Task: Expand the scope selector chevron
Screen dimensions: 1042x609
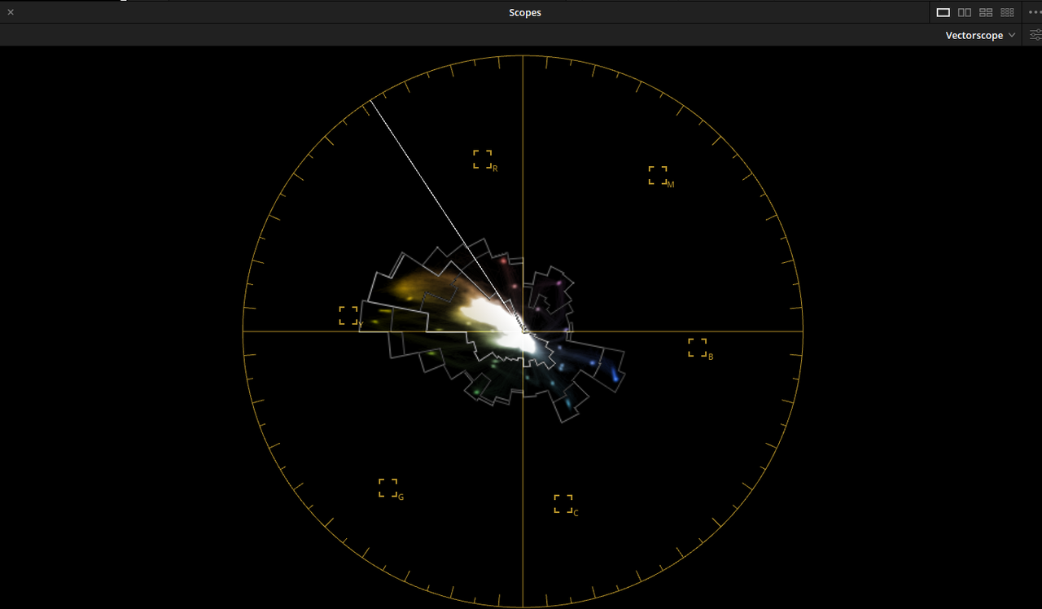Action: click(1012, 35)
